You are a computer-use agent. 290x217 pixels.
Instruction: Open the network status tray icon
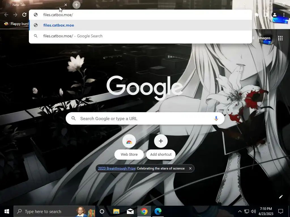point(247,211)
